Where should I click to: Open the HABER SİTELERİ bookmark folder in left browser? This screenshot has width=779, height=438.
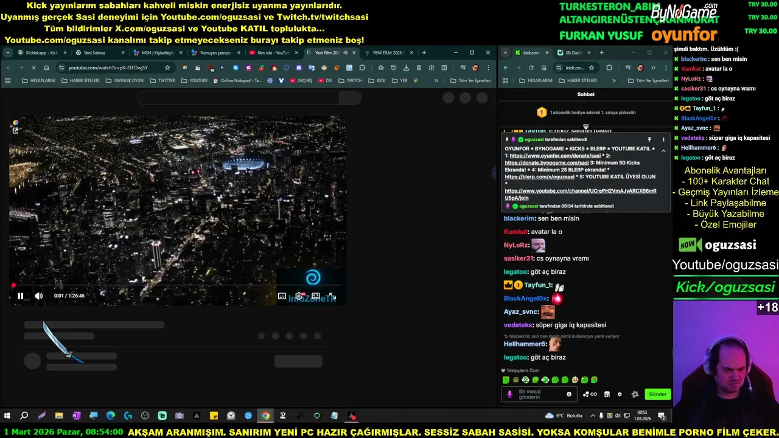(x=80, y=80)
